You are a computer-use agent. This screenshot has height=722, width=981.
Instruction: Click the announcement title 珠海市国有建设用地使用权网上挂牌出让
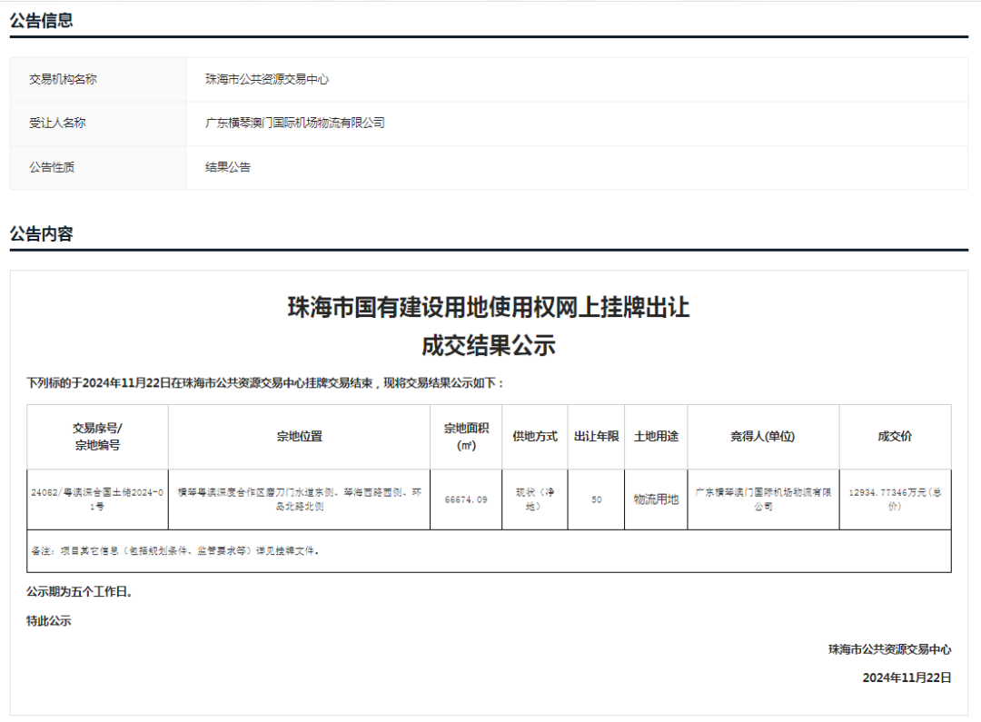click(x=490, y=309)
